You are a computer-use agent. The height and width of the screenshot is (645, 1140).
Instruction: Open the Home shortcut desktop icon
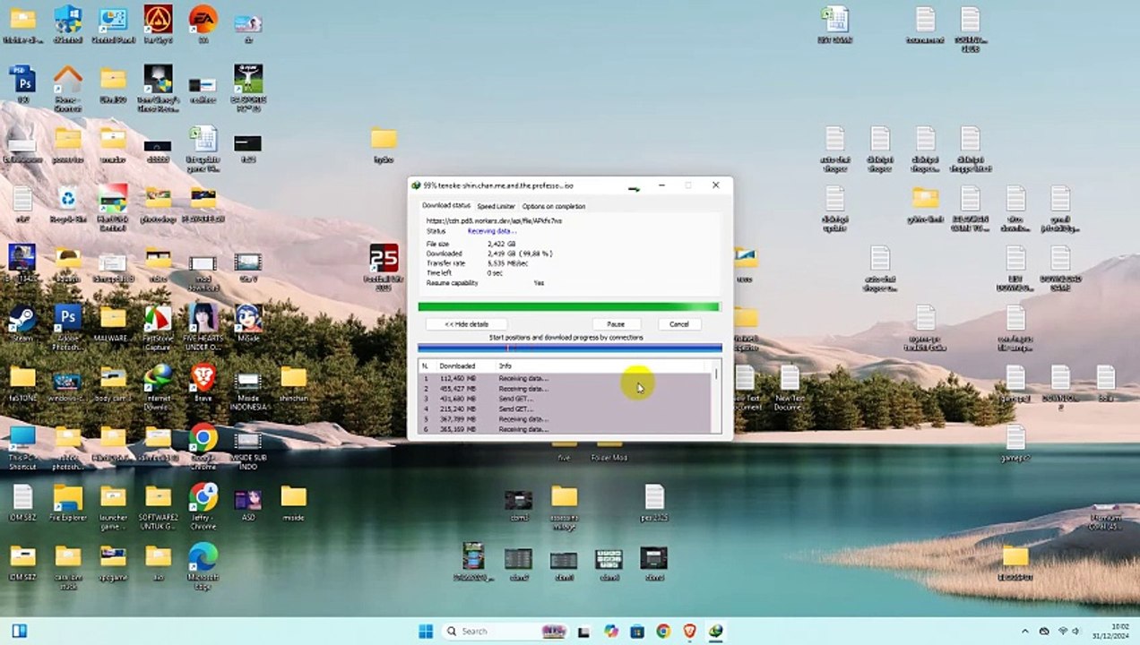pos(68,88)
